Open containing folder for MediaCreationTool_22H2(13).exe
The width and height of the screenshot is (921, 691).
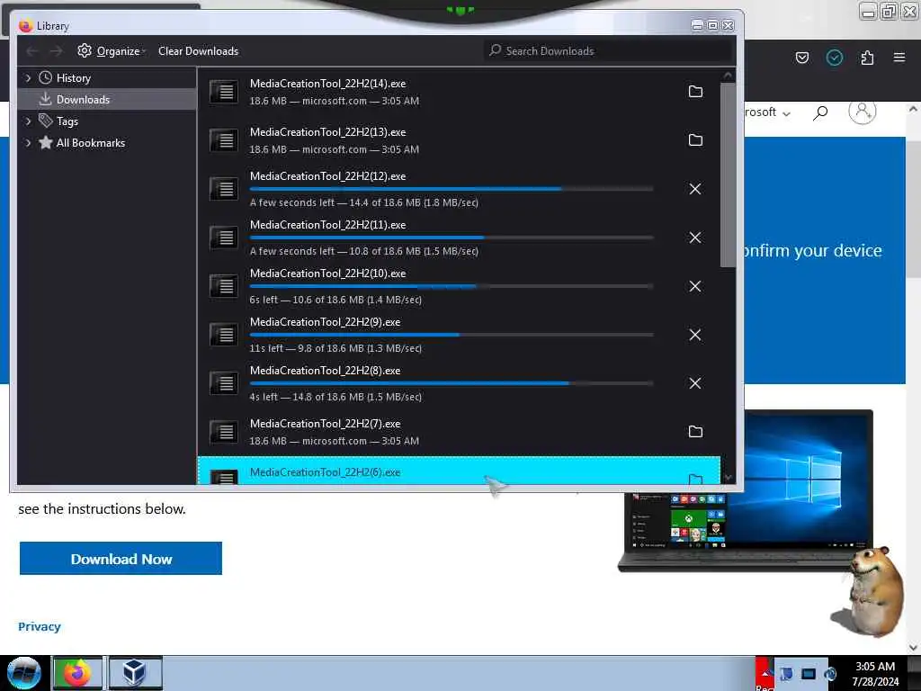(x=695, y=140)
